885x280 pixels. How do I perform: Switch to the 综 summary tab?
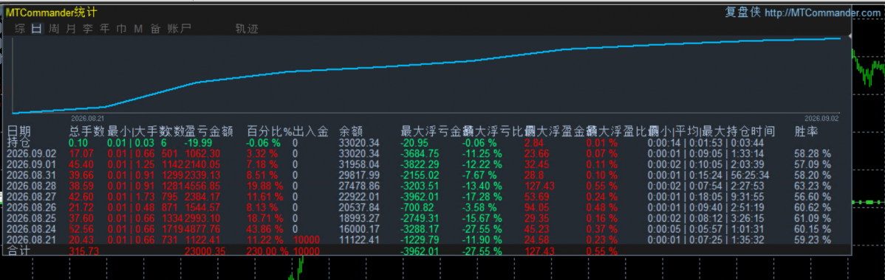click(20, 29)
